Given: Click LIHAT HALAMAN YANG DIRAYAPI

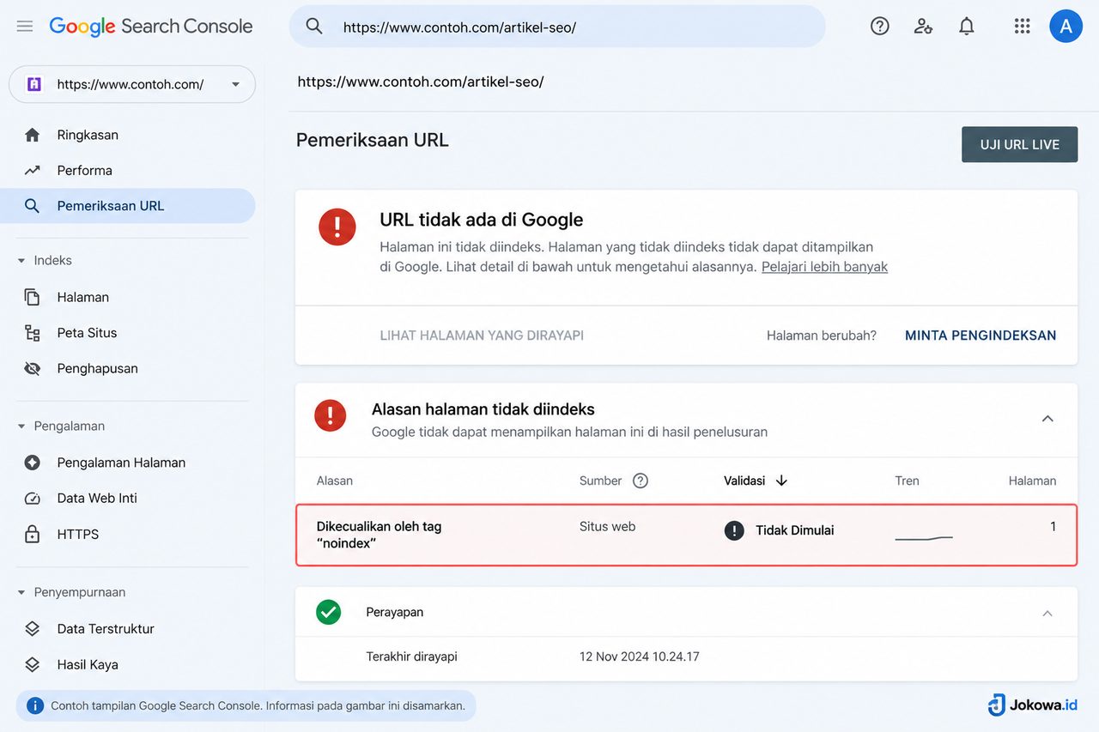Looking at the screenshot, I should (482, 336).
